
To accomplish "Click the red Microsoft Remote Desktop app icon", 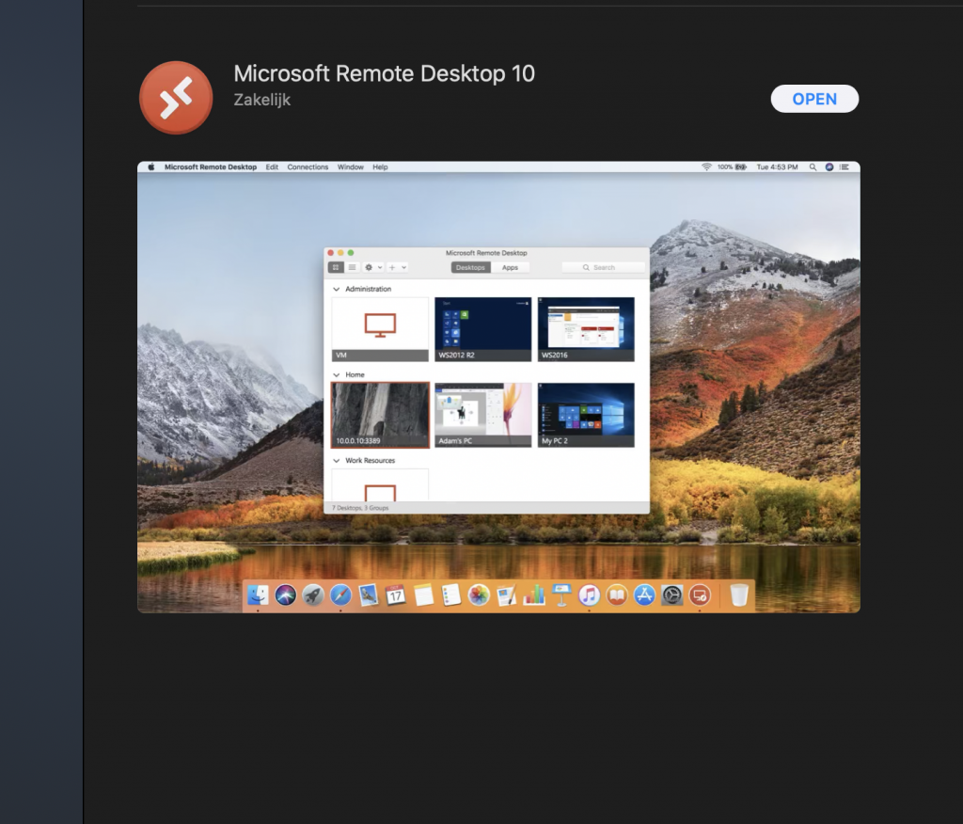I will 176,98.
